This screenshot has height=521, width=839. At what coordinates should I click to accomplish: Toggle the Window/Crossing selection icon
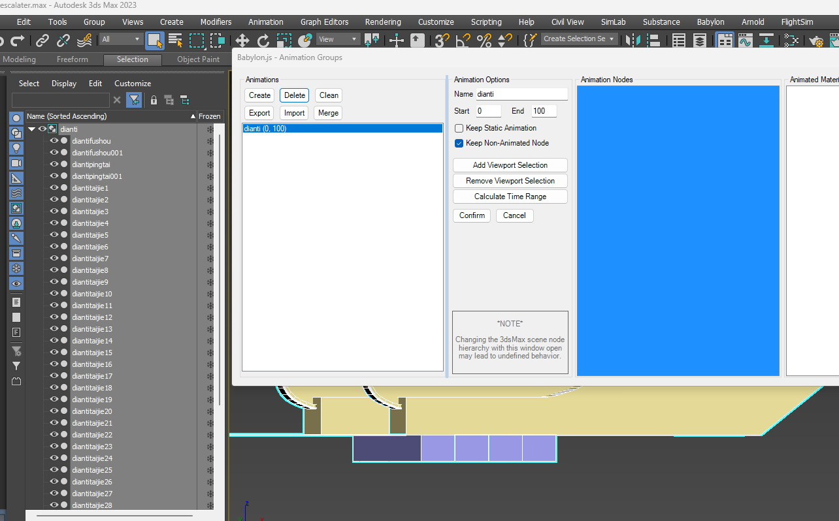click(x=218, y=40)
